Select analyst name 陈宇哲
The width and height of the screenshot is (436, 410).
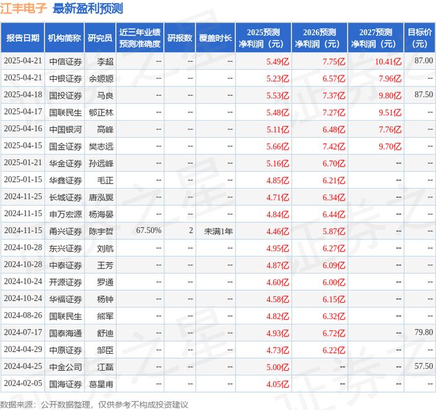pos(101,231)
